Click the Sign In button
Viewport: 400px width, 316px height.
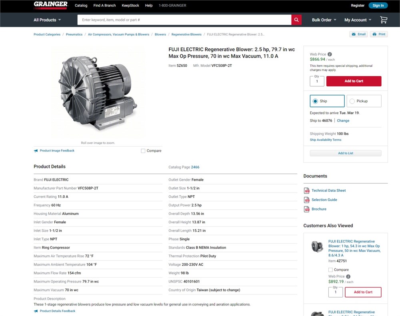click(x=378, y=5)
